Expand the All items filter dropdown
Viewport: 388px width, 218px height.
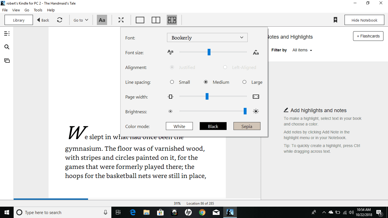pos(302,50)
